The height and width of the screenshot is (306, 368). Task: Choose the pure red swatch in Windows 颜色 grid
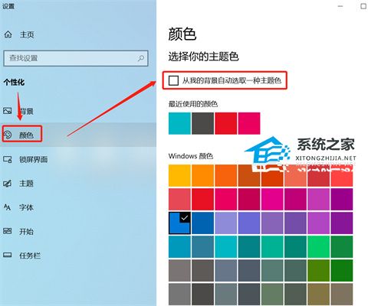(x=202, y=200)
